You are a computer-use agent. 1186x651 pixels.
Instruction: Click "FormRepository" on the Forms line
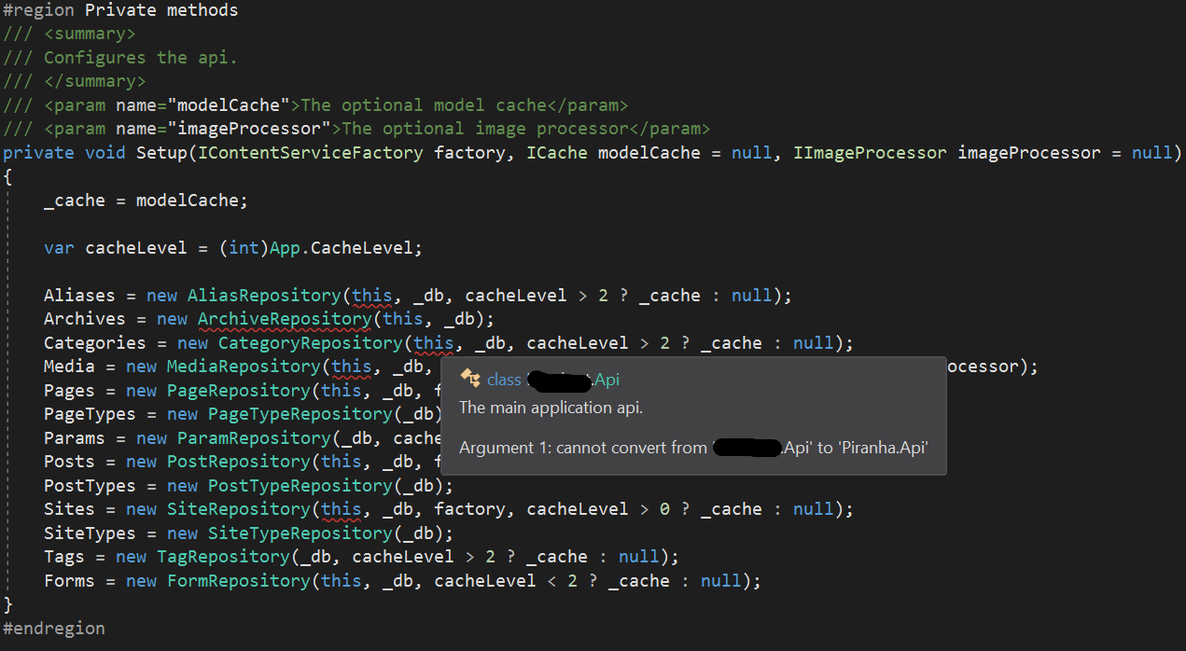click(x=238, y=580)
